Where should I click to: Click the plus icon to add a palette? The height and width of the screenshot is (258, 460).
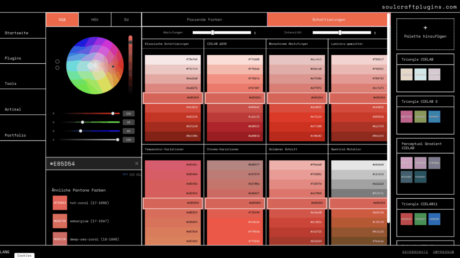[x=425, y=28]
